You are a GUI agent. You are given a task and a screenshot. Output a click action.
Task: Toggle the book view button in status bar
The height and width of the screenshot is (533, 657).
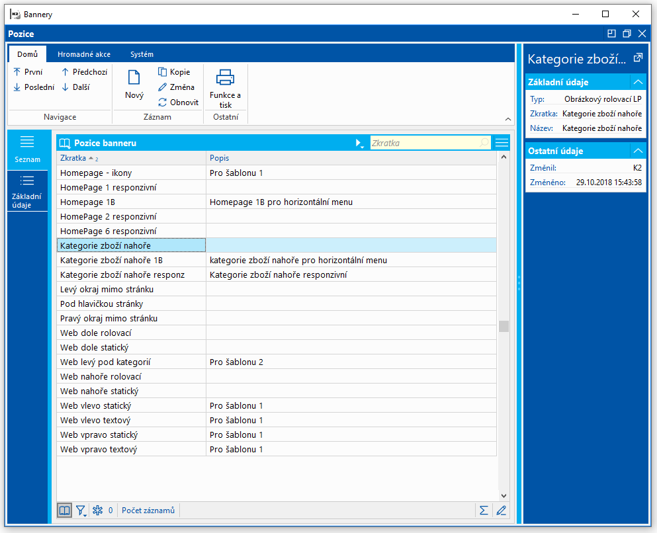click(x=64, y=510)
